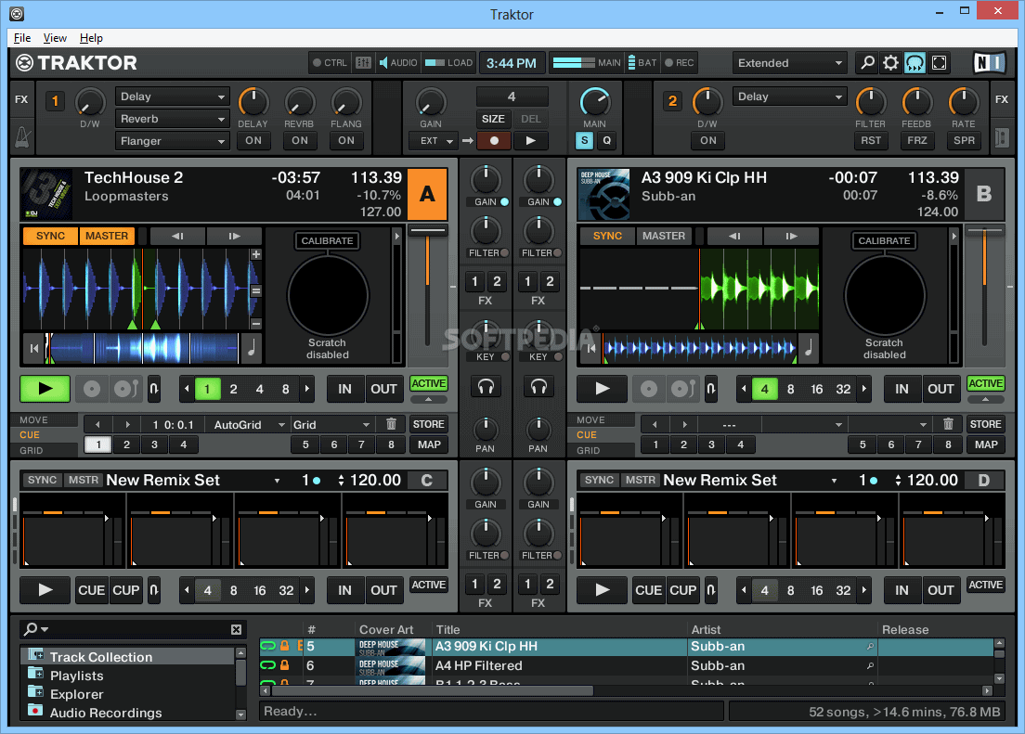Toggle MASTER on Deck B

(x=664, y=236)
